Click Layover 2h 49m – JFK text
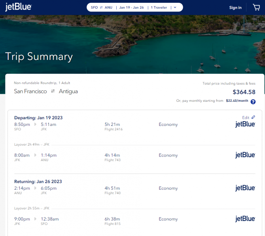 click(x=32, y=145)
